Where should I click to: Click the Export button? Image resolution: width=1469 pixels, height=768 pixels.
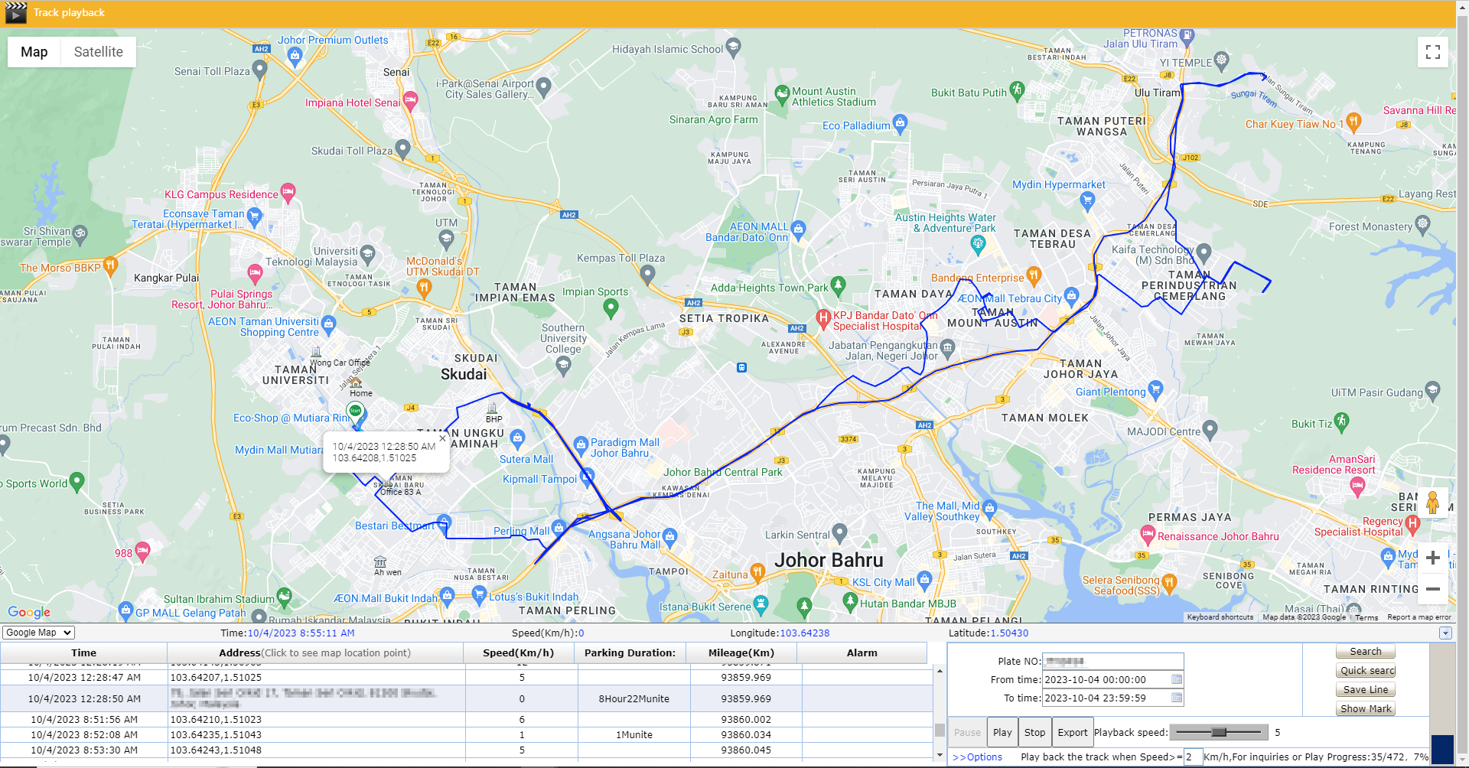point(1072,732)
